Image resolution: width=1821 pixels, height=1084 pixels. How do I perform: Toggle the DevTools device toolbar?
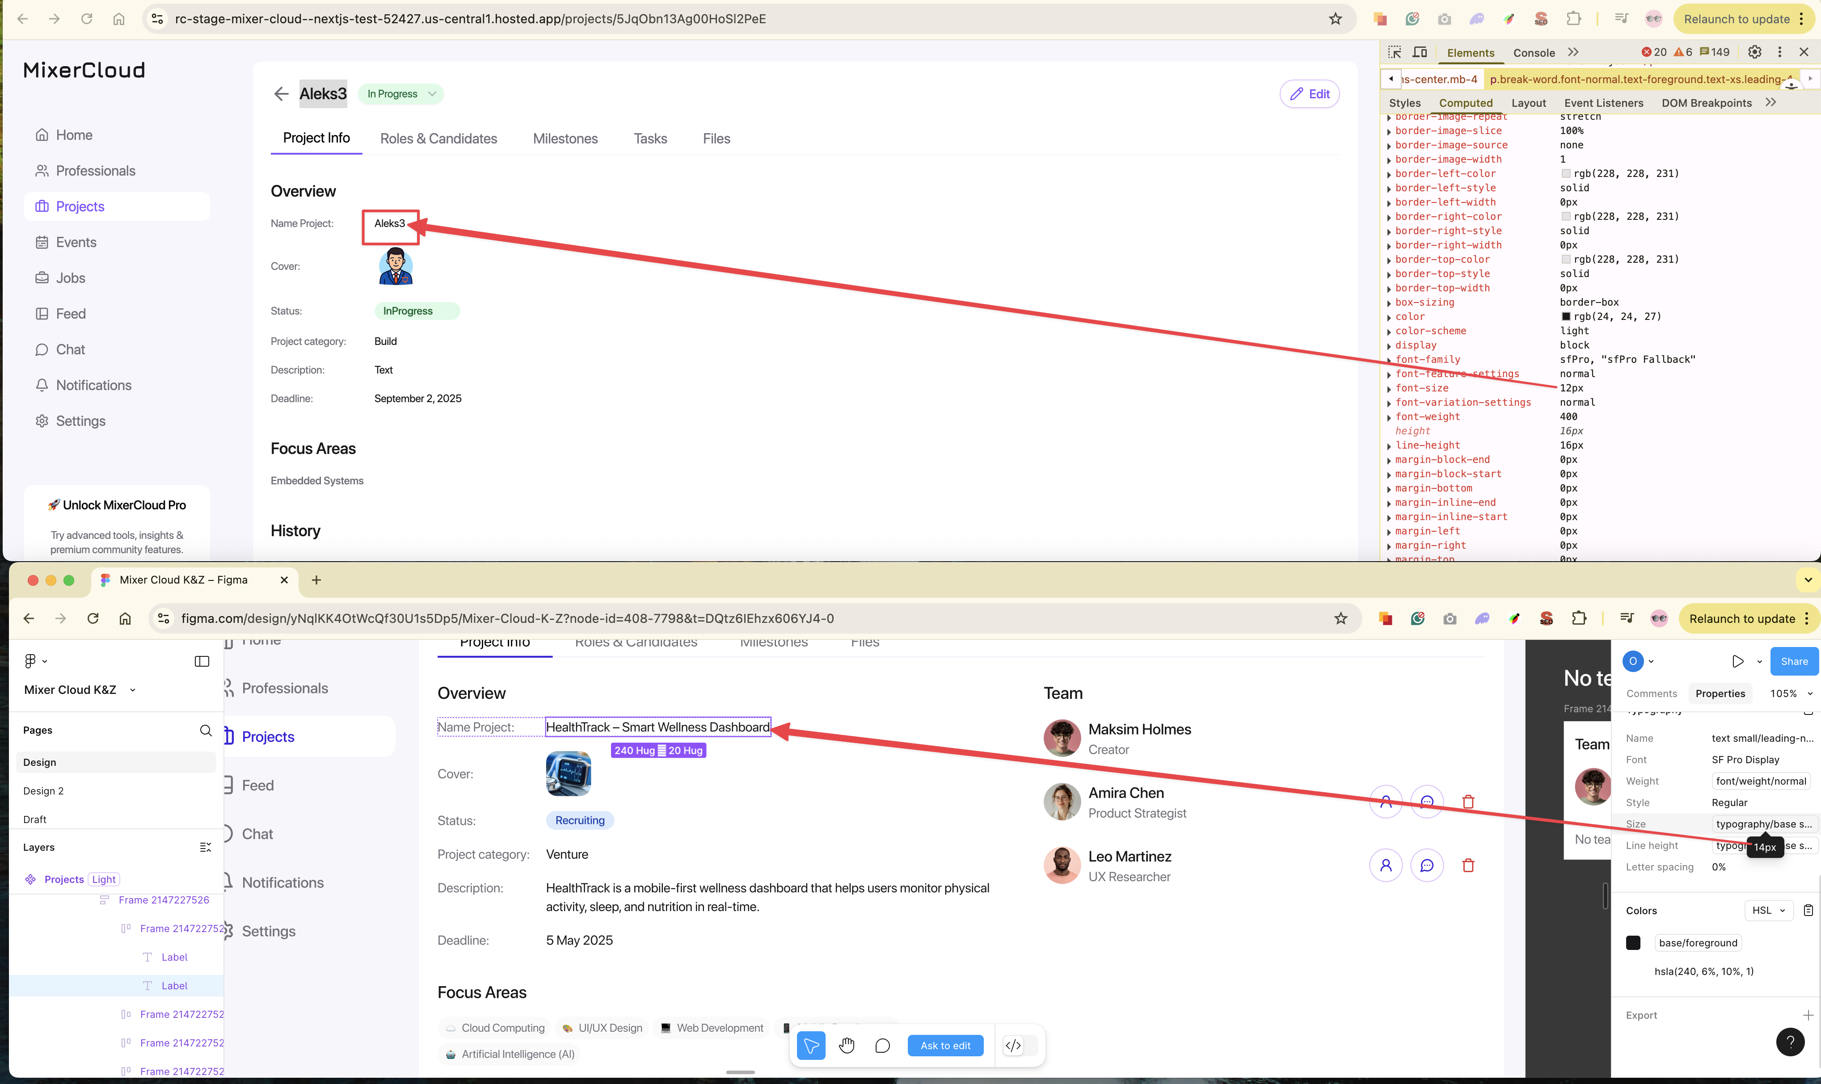1420,53
